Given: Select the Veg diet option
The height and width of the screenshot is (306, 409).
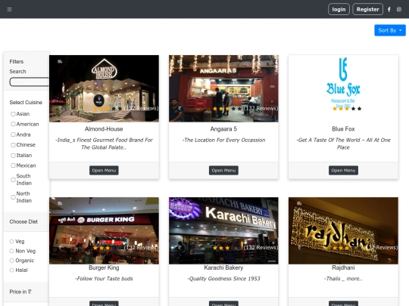Looking at the screenshot, I should pyautogui.click(x=11, y=242).
